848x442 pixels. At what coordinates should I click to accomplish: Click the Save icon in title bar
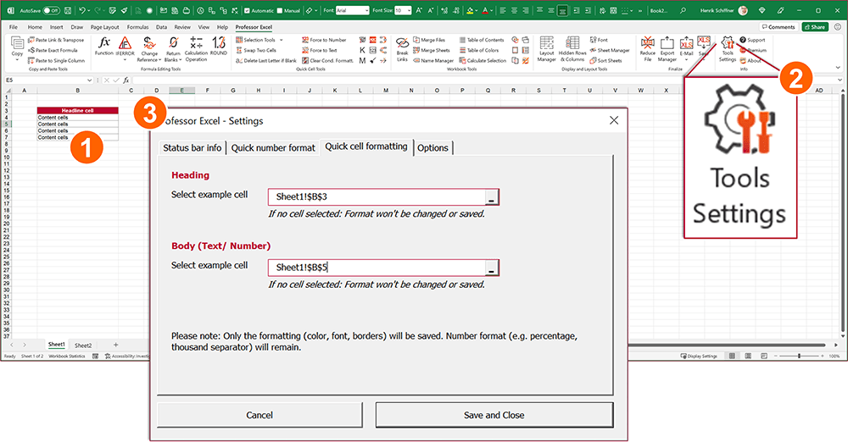coord(68,10)
